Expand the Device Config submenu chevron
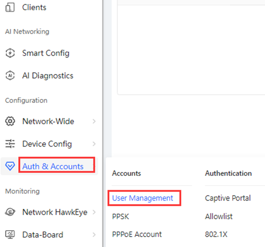Viewport: 265px width, 247px height. pyautogui.click(x=94, y=144)
